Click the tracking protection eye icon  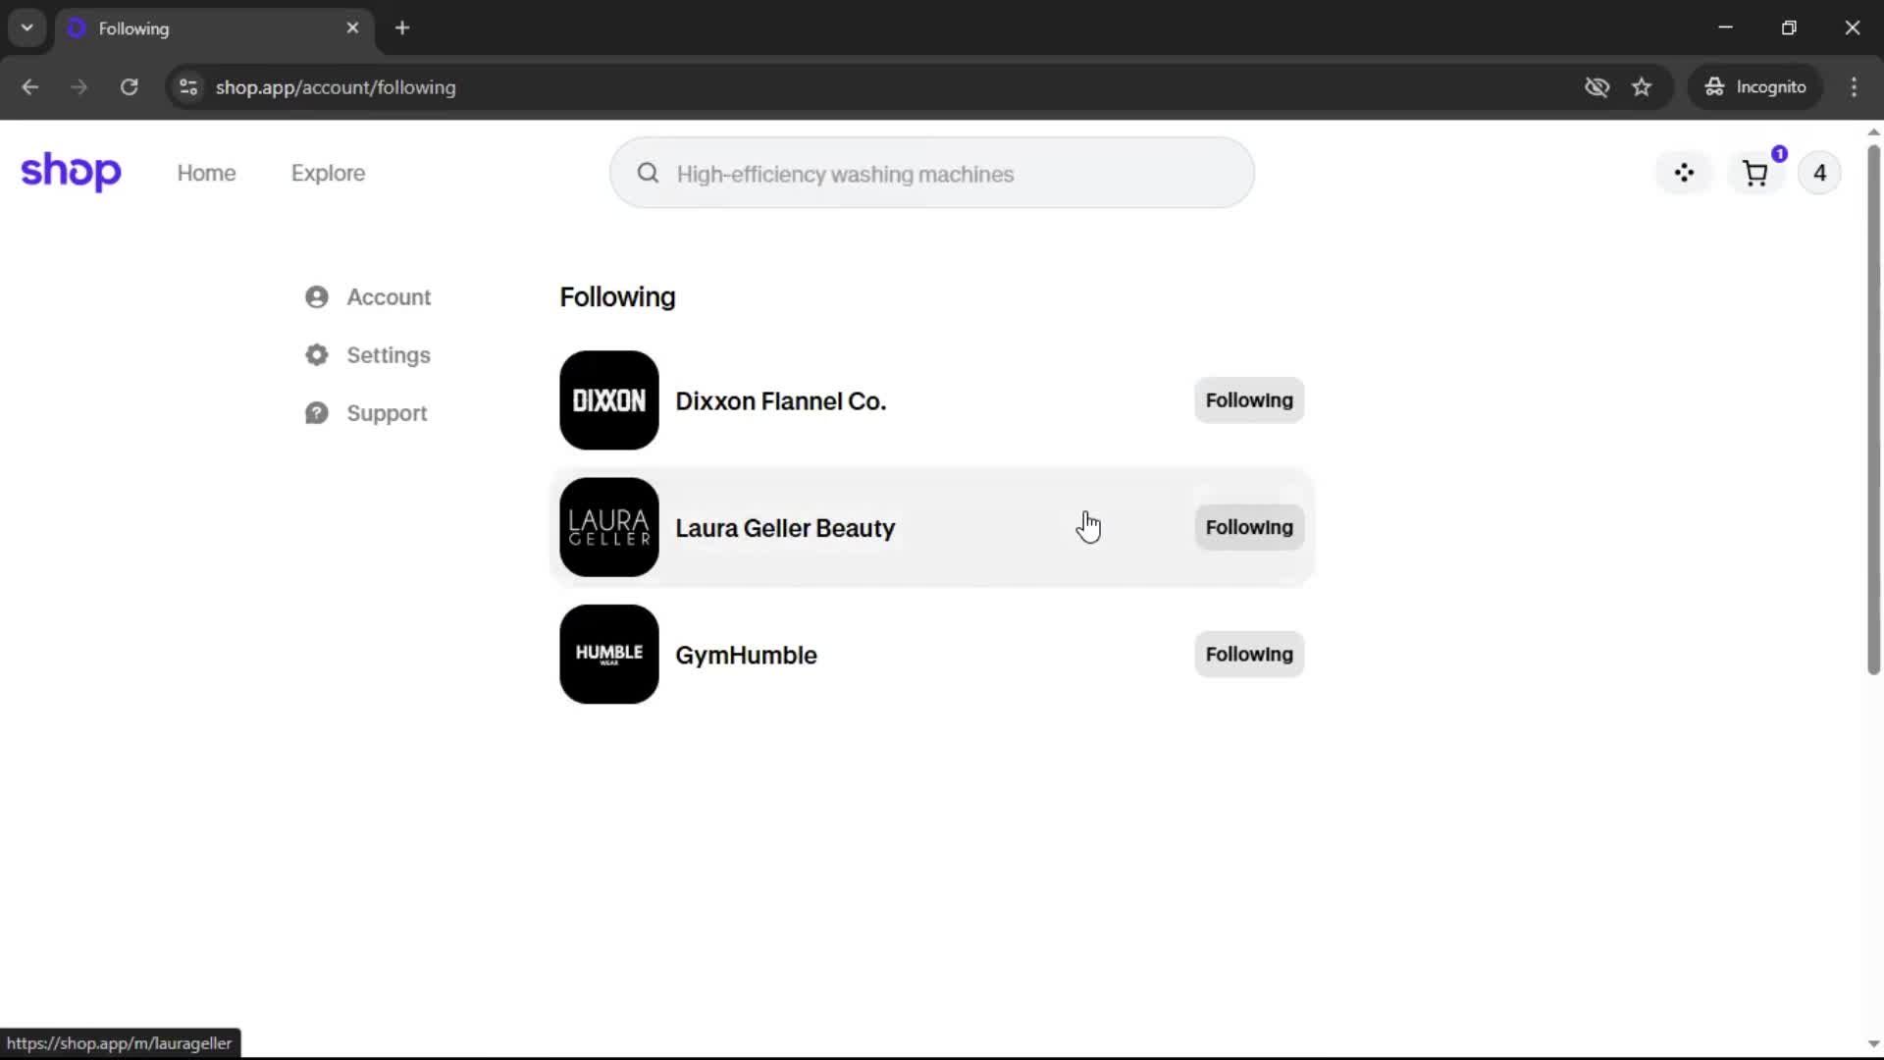tap(1596, 87)
